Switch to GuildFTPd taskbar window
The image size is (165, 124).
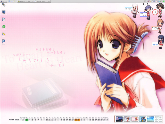(x=26, y=1)
